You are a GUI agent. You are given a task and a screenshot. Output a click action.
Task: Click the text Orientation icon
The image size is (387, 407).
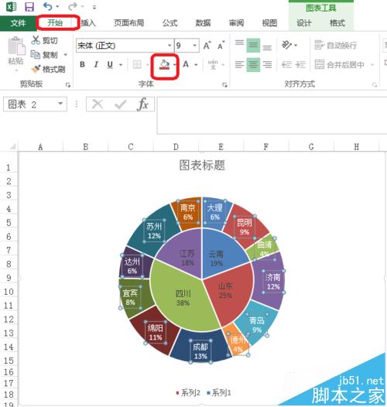tap(287, 45)
